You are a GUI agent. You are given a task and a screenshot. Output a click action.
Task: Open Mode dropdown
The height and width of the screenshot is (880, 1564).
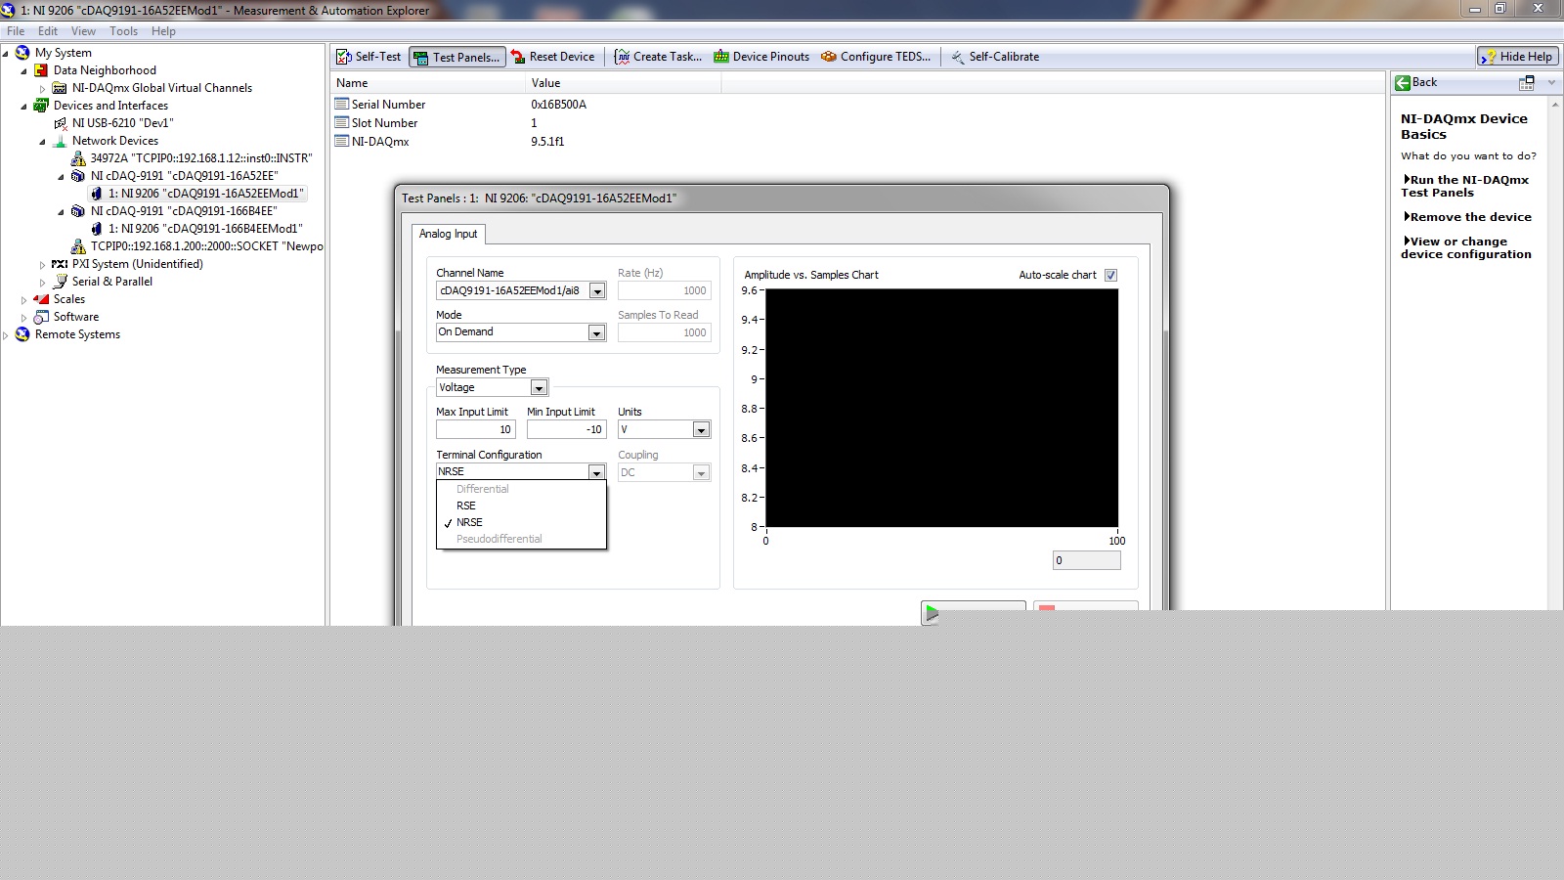[x=596, y=332]
